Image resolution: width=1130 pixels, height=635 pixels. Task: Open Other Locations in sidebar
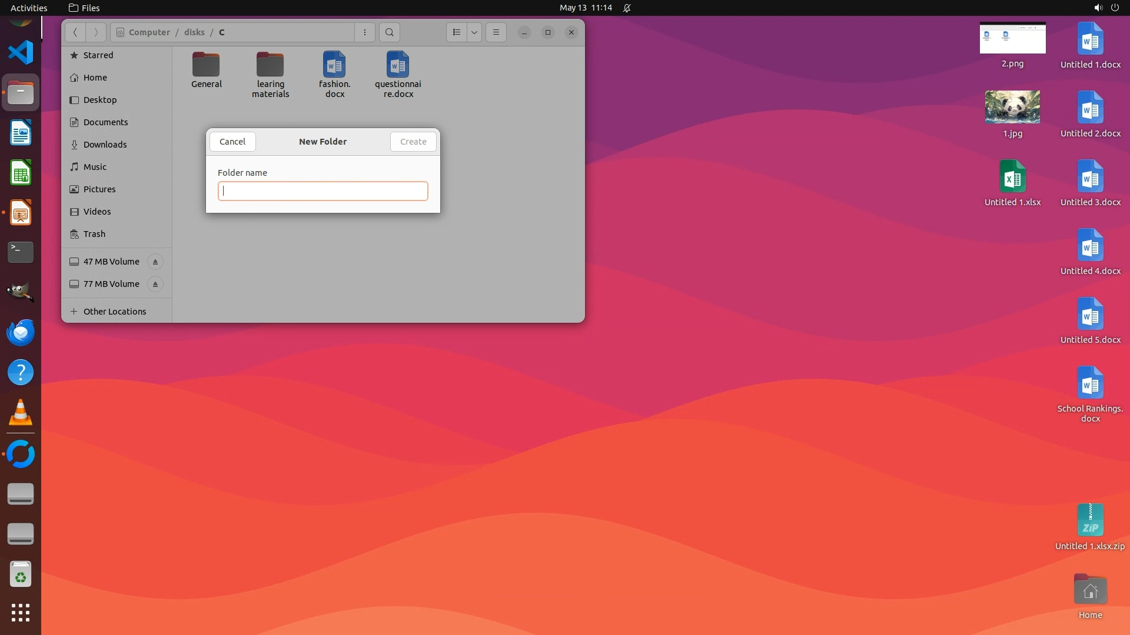click(x=114, y=312)
